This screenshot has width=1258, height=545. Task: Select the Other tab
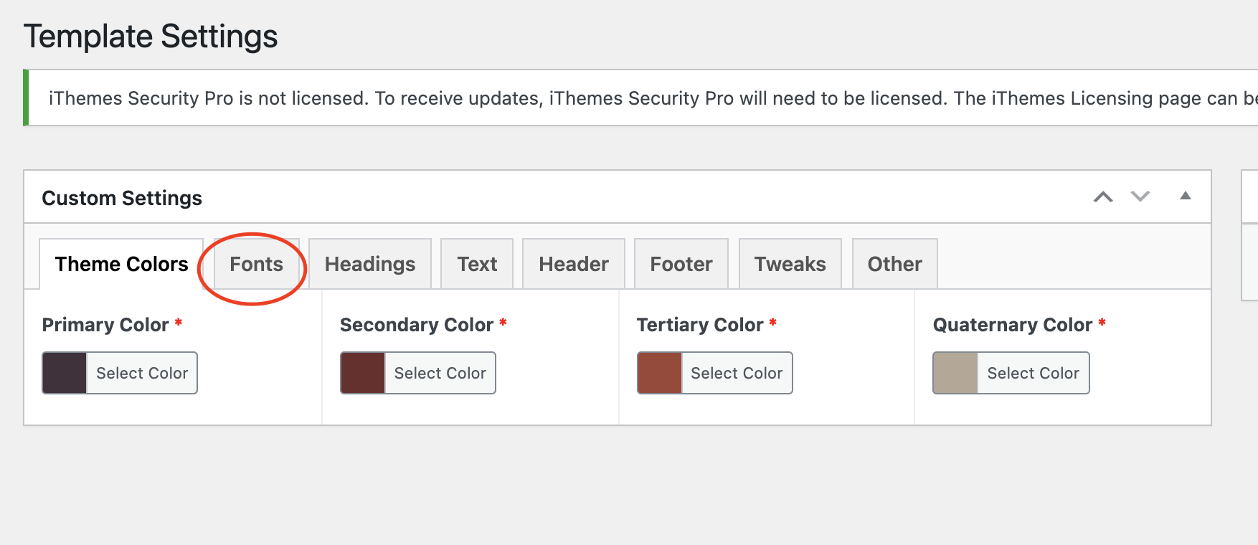coord(894,264)
